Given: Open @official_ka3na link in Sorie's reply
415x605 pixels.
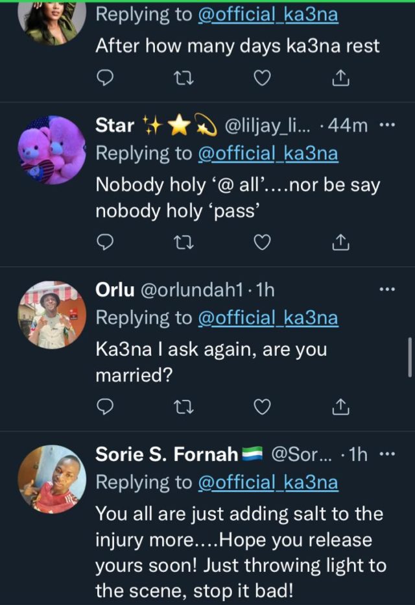Looking at the screenshot, I should point(267,482).
